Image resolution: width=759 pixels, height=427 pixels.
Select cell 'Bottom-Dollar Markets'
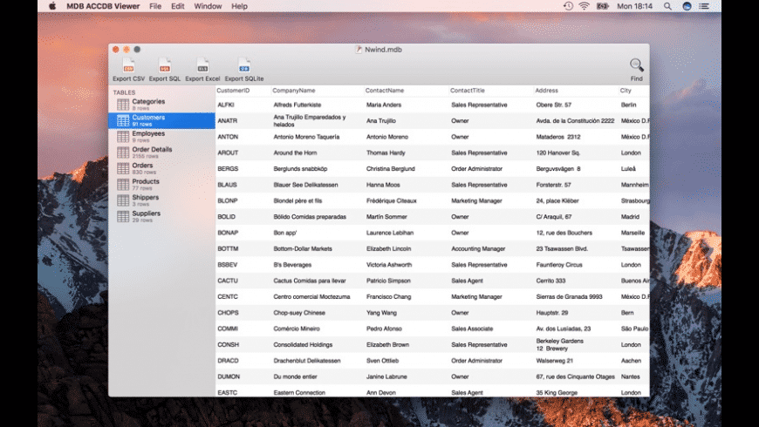[303, 248]
